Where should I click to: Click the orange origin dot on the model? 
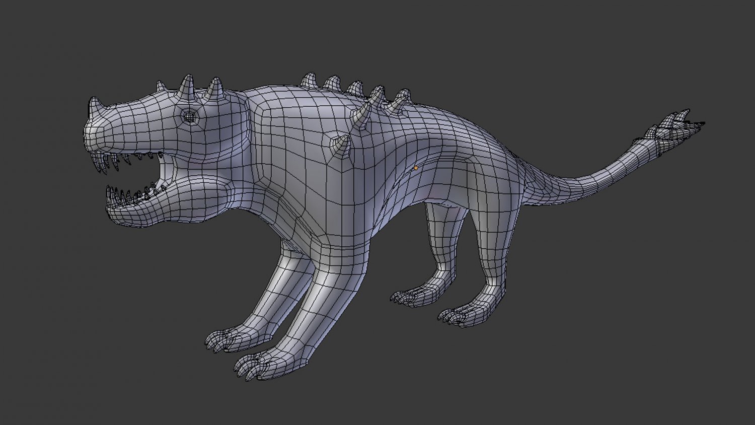(416, 168)
